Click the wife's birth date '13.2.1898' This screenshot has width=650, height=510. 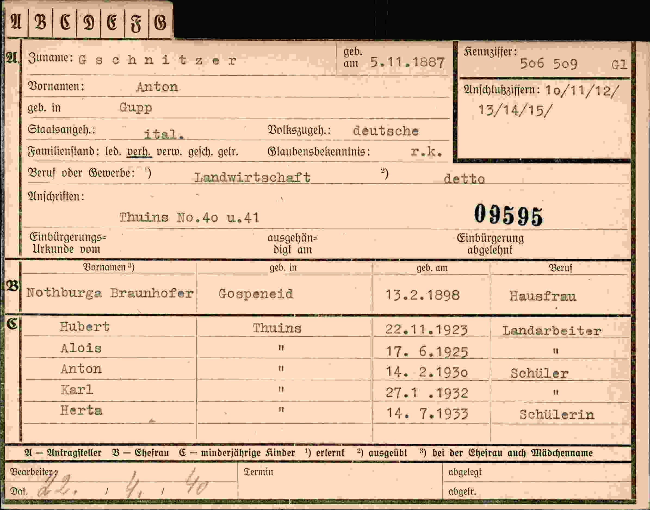coord(422,295)
